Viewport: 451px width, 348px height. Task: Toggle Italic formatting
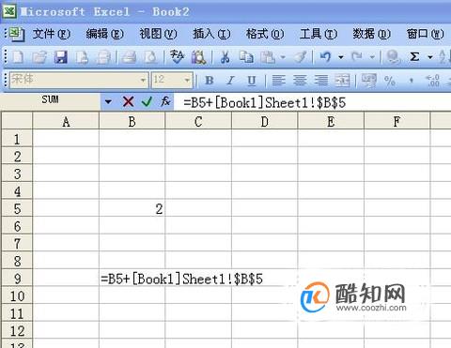click(230, 81)
